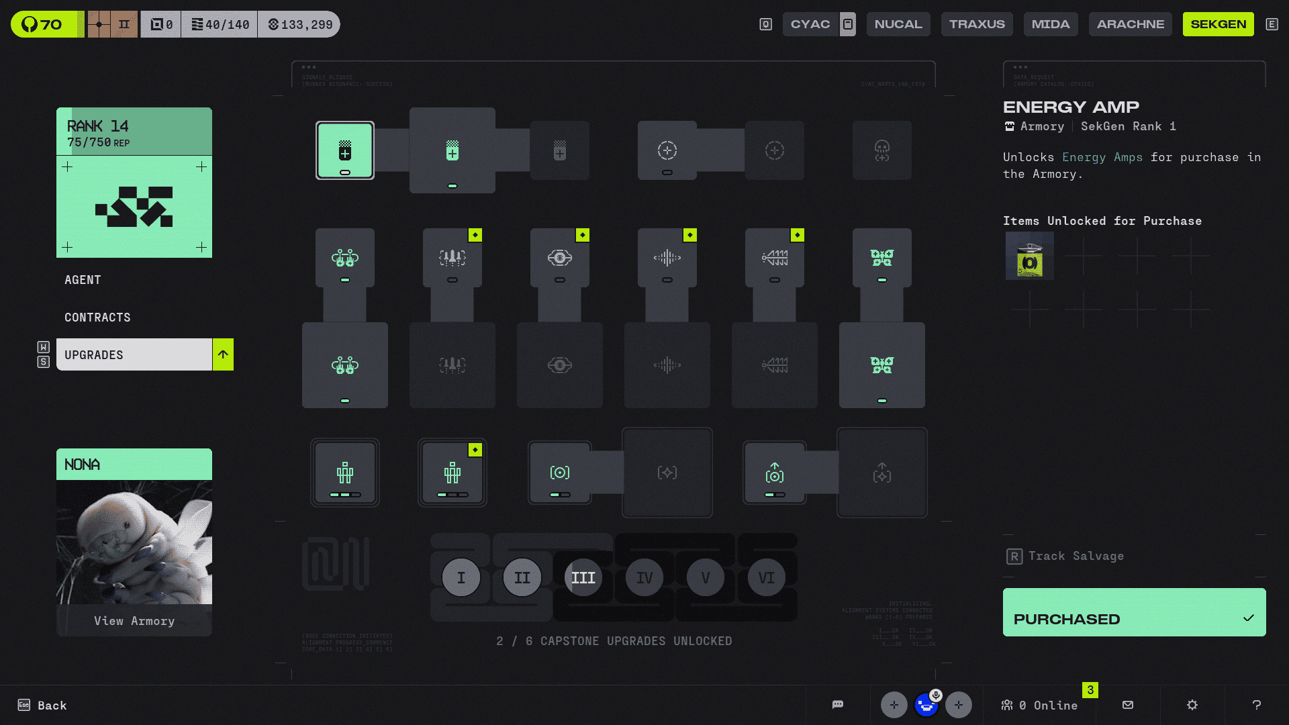1289x725 pixels.
Task: Select the sound waveform upgrade node
Action: tap(667, 258)
